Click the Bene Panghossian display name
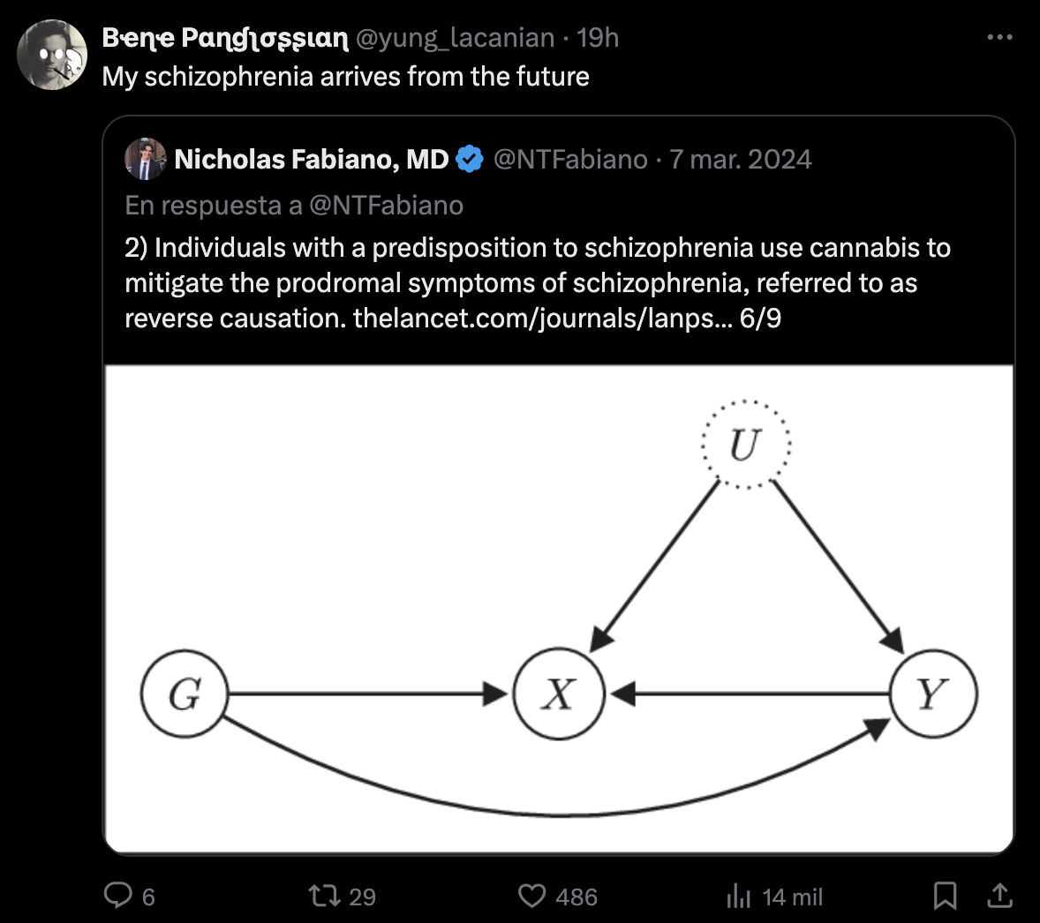This screenshot has height=923, width=1040. [225, 39]
